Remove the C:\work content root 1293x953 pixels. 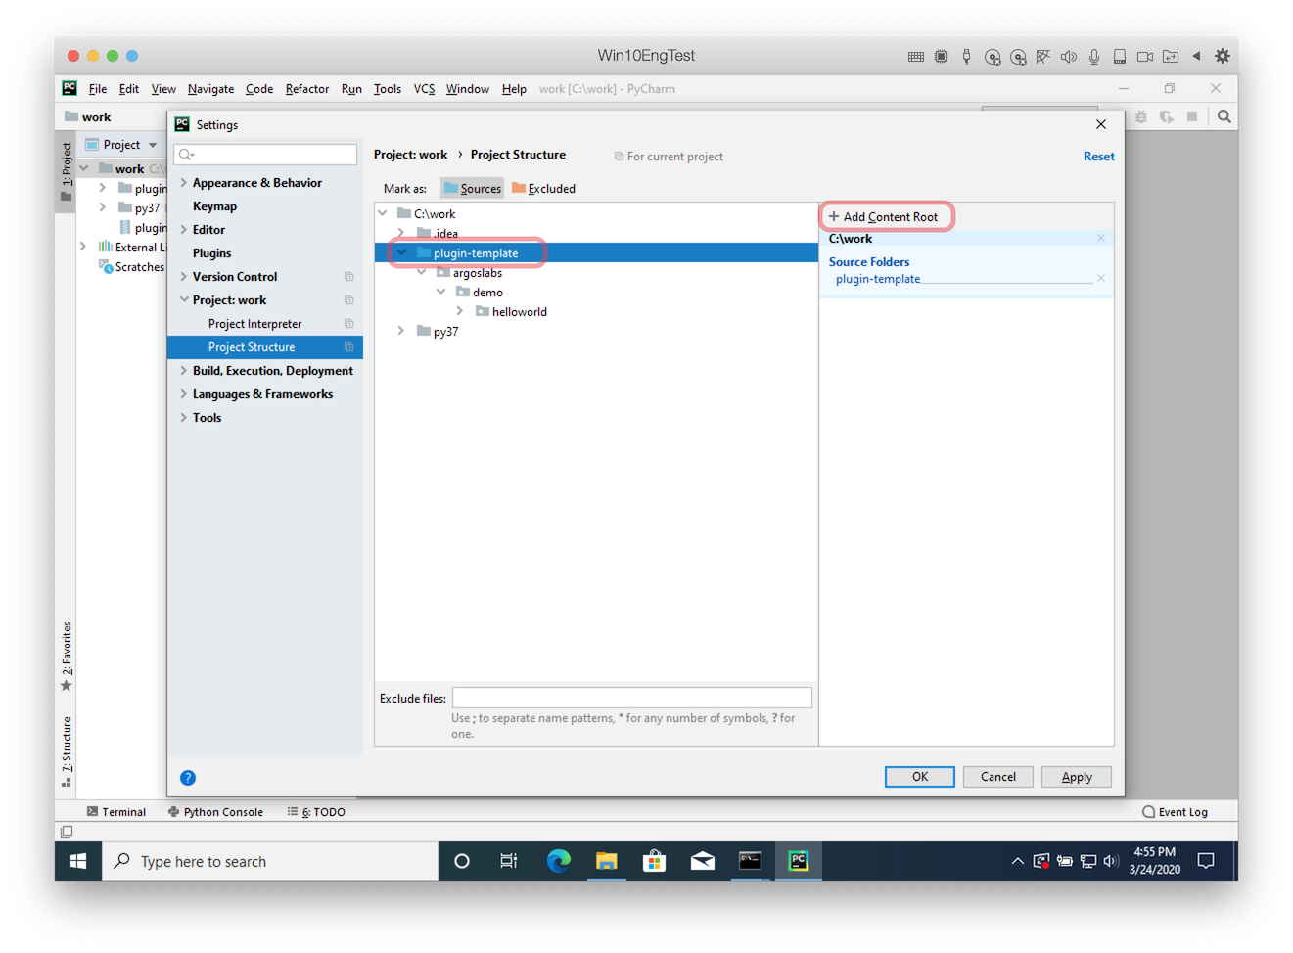(x=1101, y=239)
